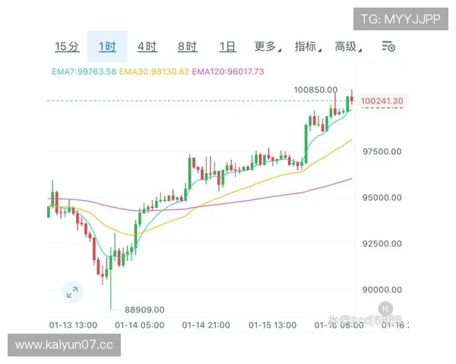Open the 高级 advanced dropdown
Viewport: 456px width, 364px height.
[348, 46]
